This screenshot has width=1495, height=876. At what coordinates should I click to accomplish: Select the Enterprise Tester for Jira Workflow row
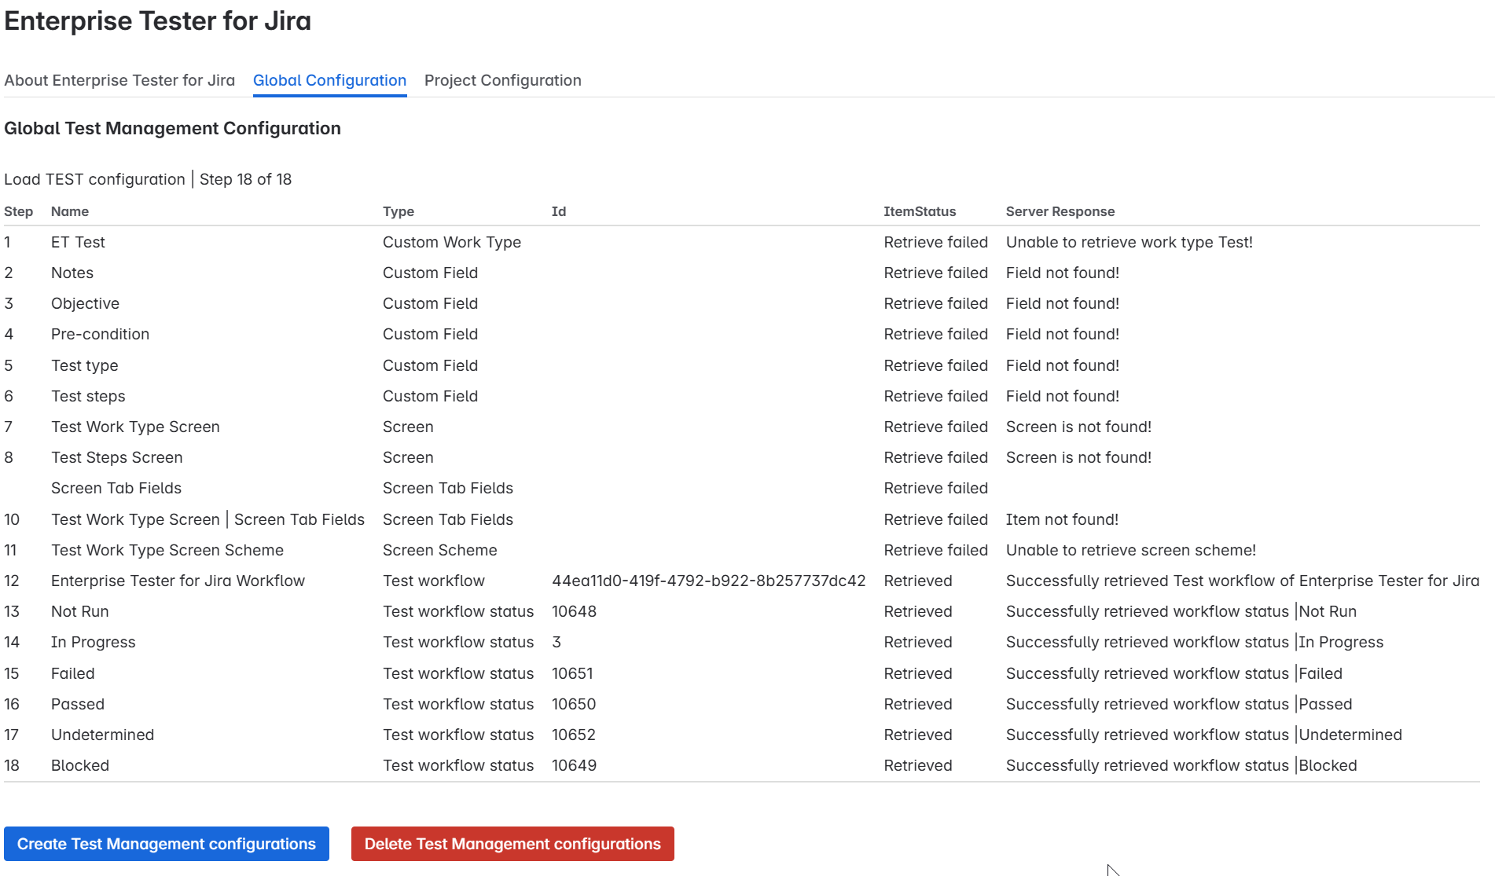pyautogui.click(x=178, y=581)
